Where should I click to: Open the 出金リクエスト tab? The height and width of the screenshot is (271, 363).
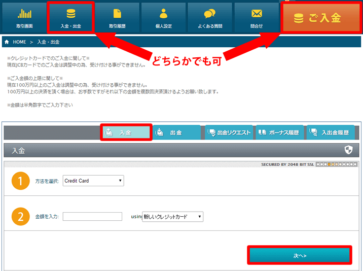pyautogui.click(x=229, y=132)
